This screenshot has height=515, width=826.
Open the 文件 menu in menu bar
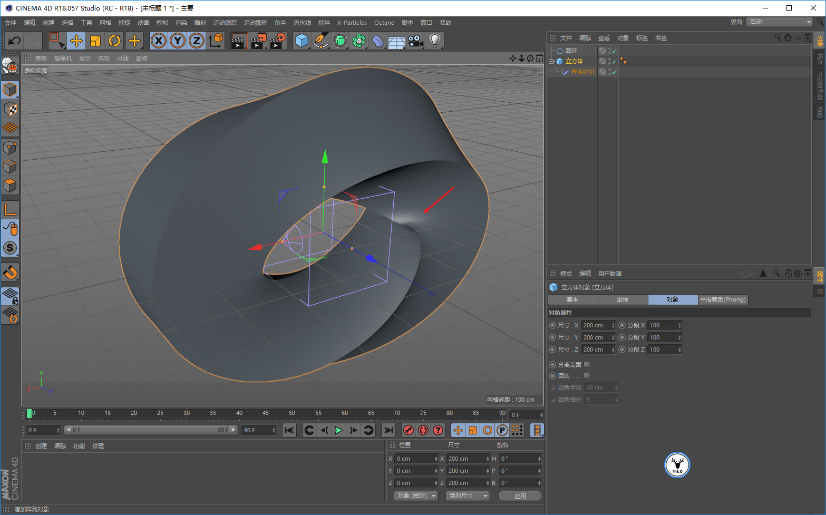point(11,23)
